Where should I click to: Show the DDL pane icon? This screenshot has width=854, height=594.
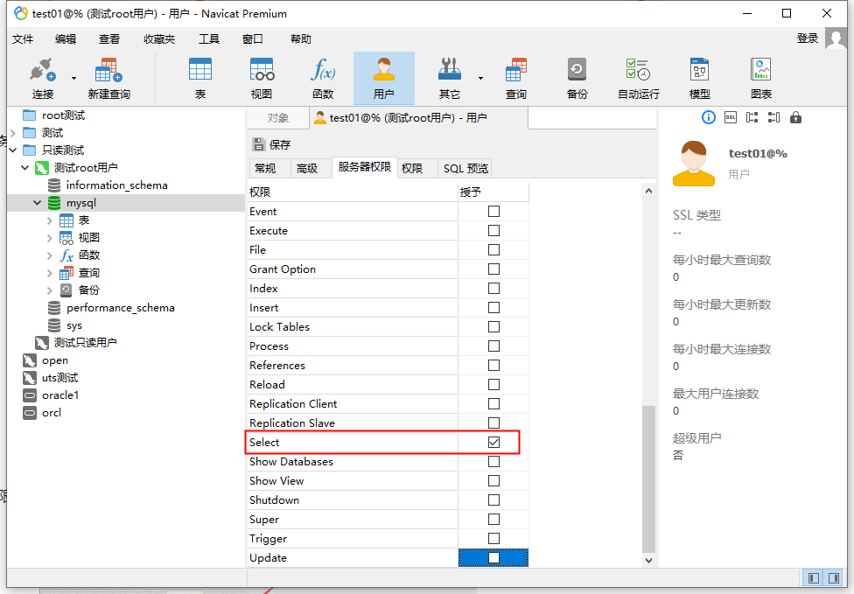pyautogui.click(x=731, y=117)
